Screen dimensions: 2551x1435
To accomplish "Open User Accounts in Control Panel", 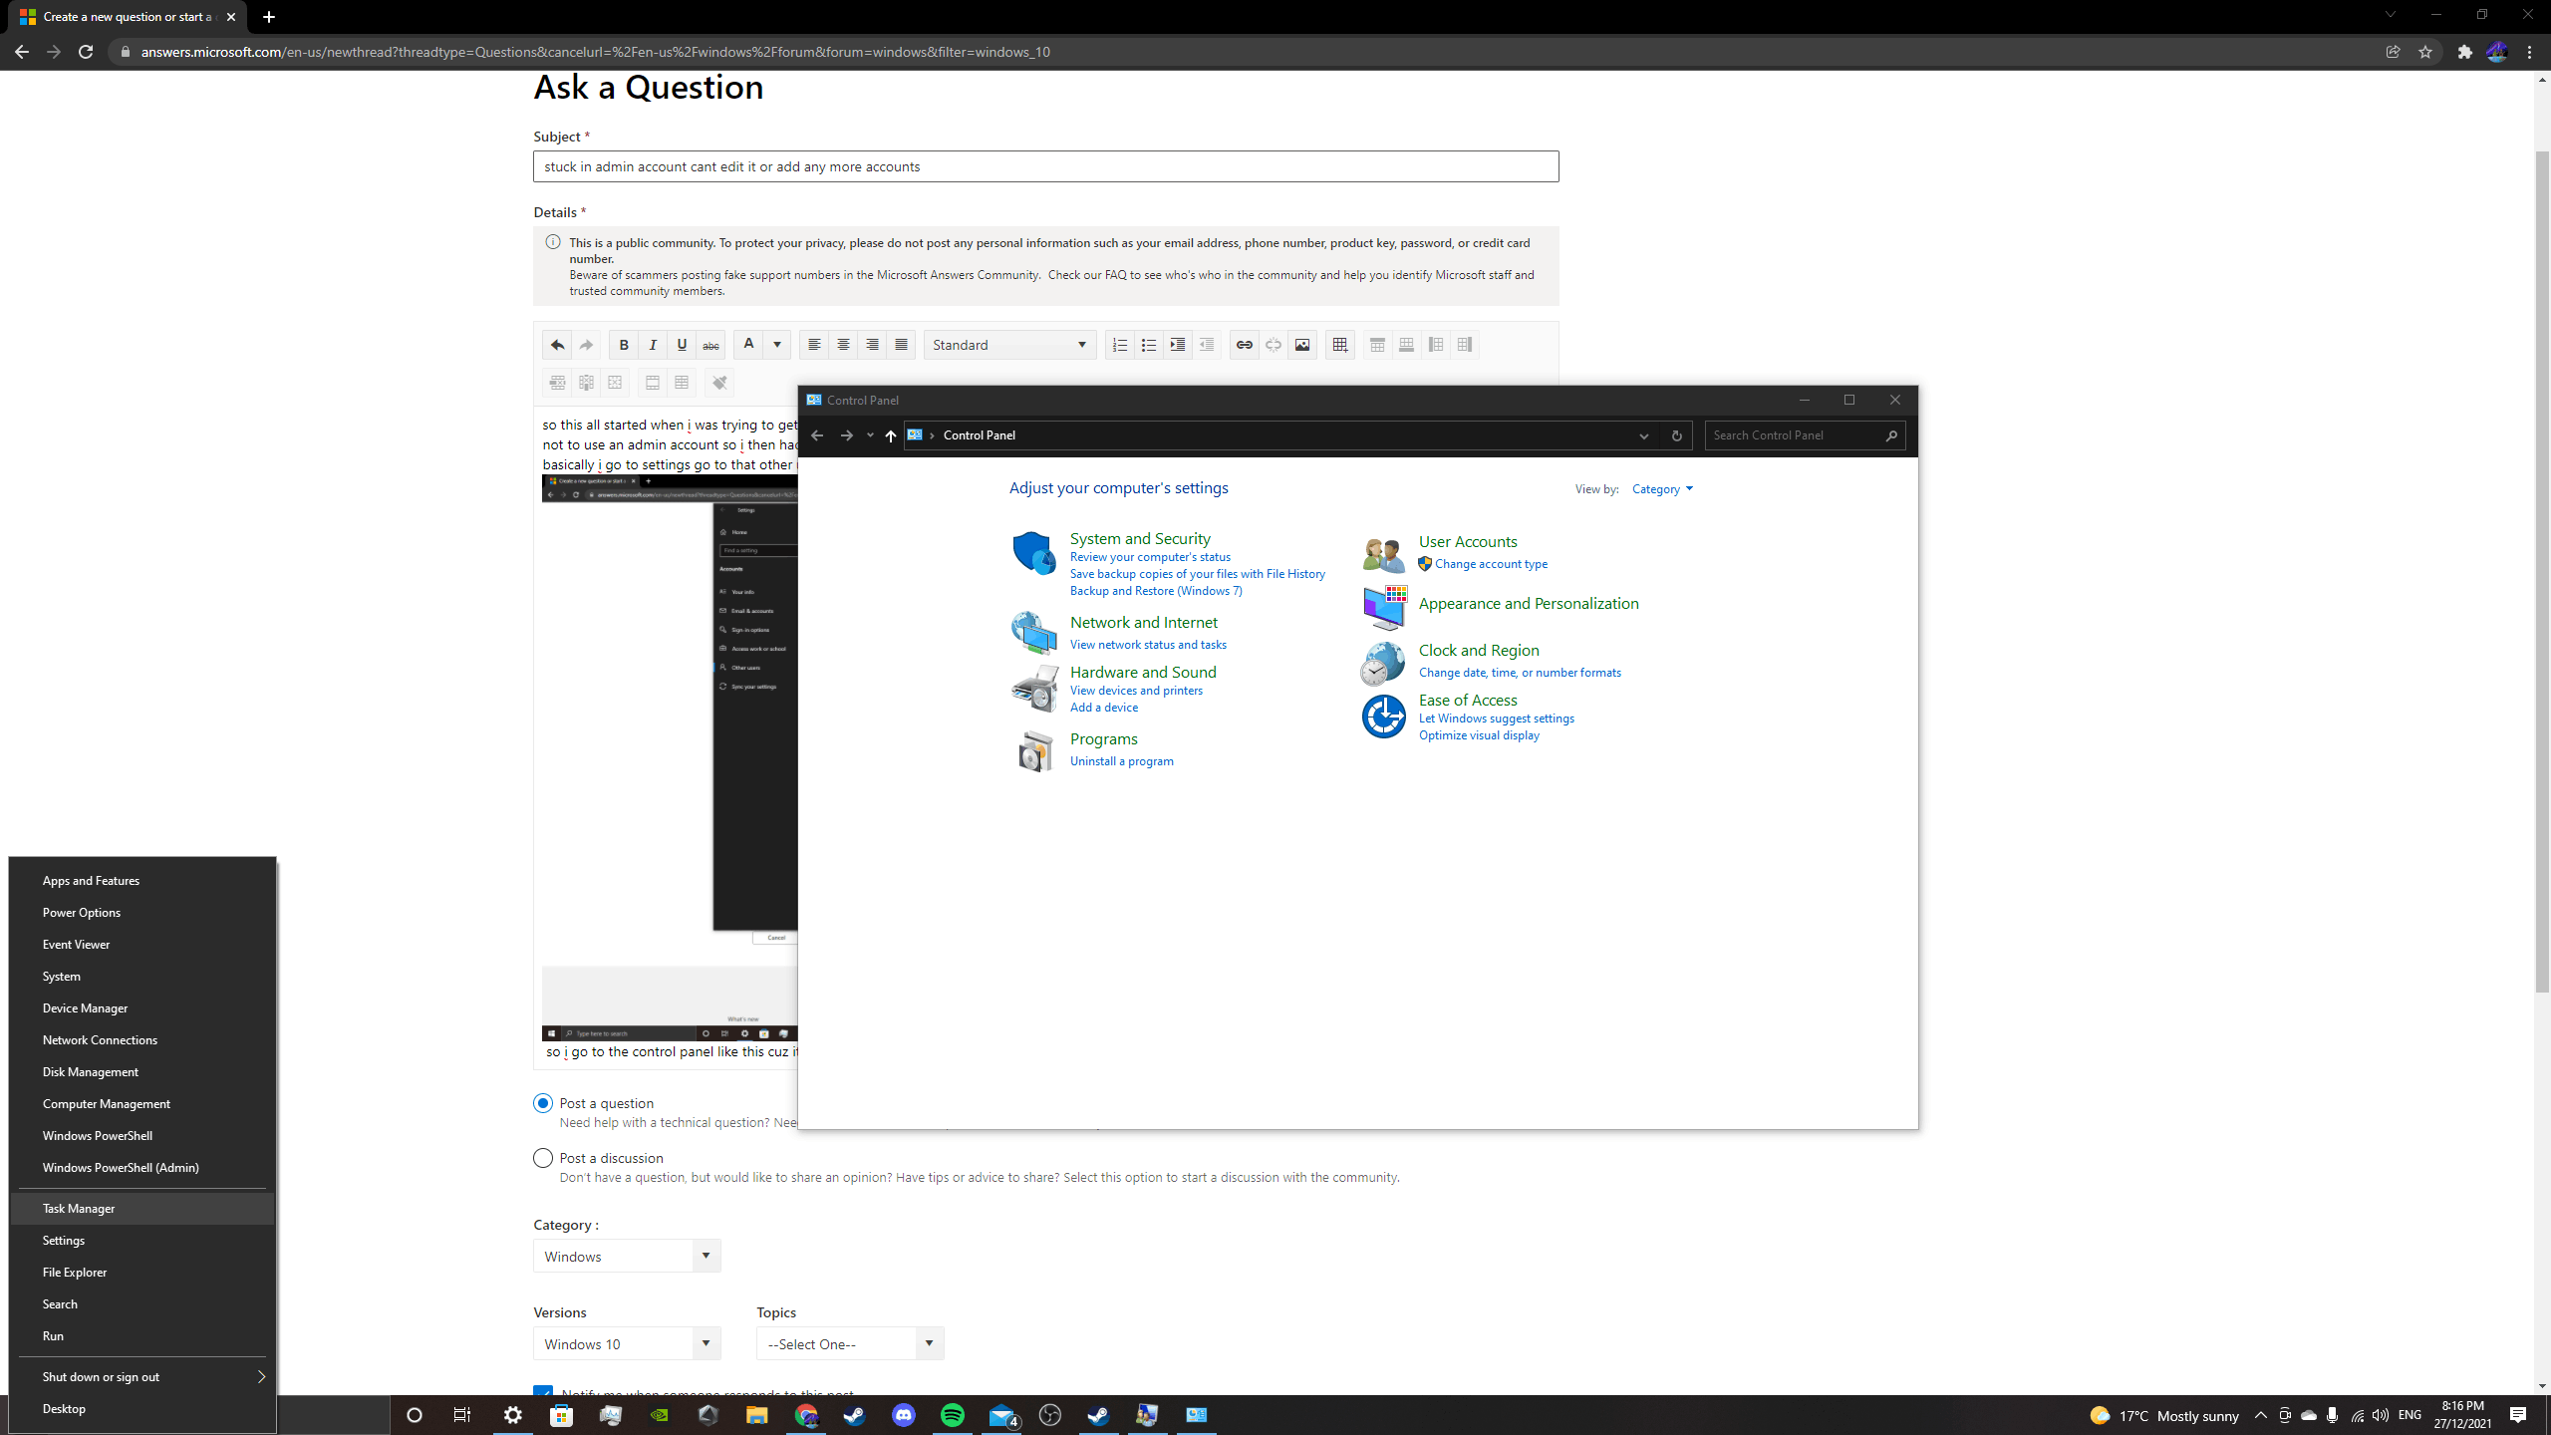I will (1468, 541).
